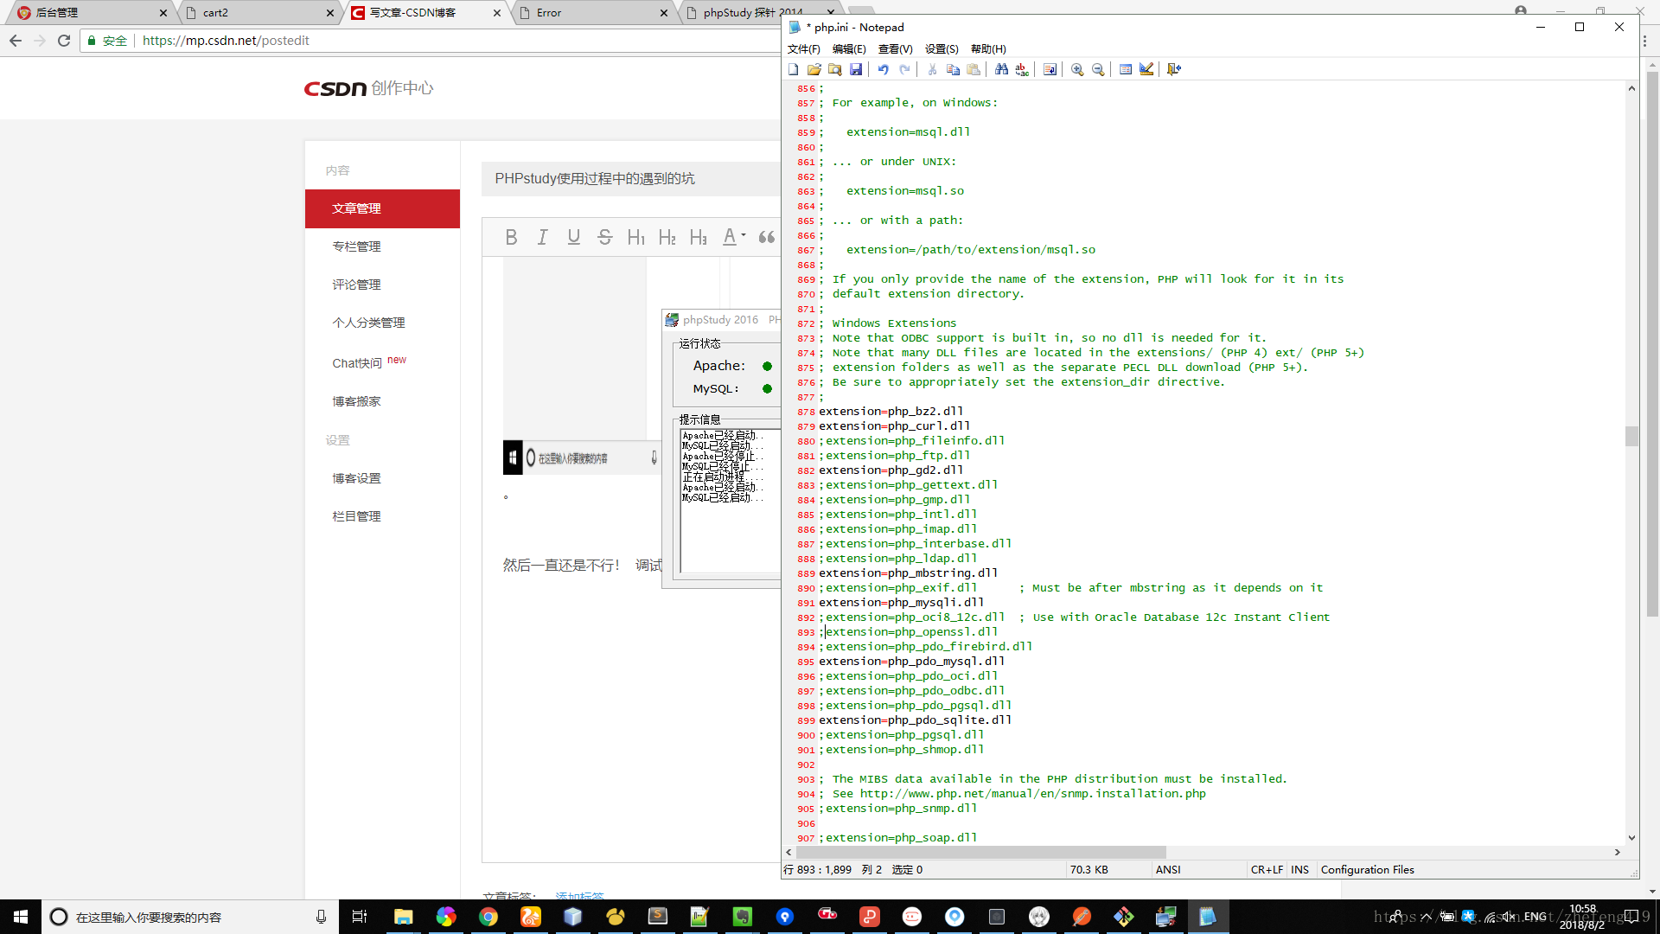
Task: Click Configuration Files in status bar
Action: click(x=1368, y=870)
